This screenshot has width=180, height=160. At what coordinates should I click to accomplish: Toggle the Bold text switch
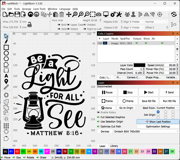pos(59,25)
